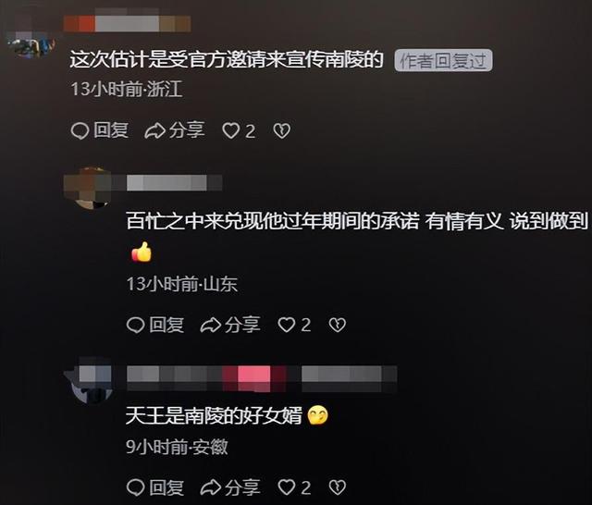Click the 作者回复过 badge

pyautogui.click(x=443, y=60)
